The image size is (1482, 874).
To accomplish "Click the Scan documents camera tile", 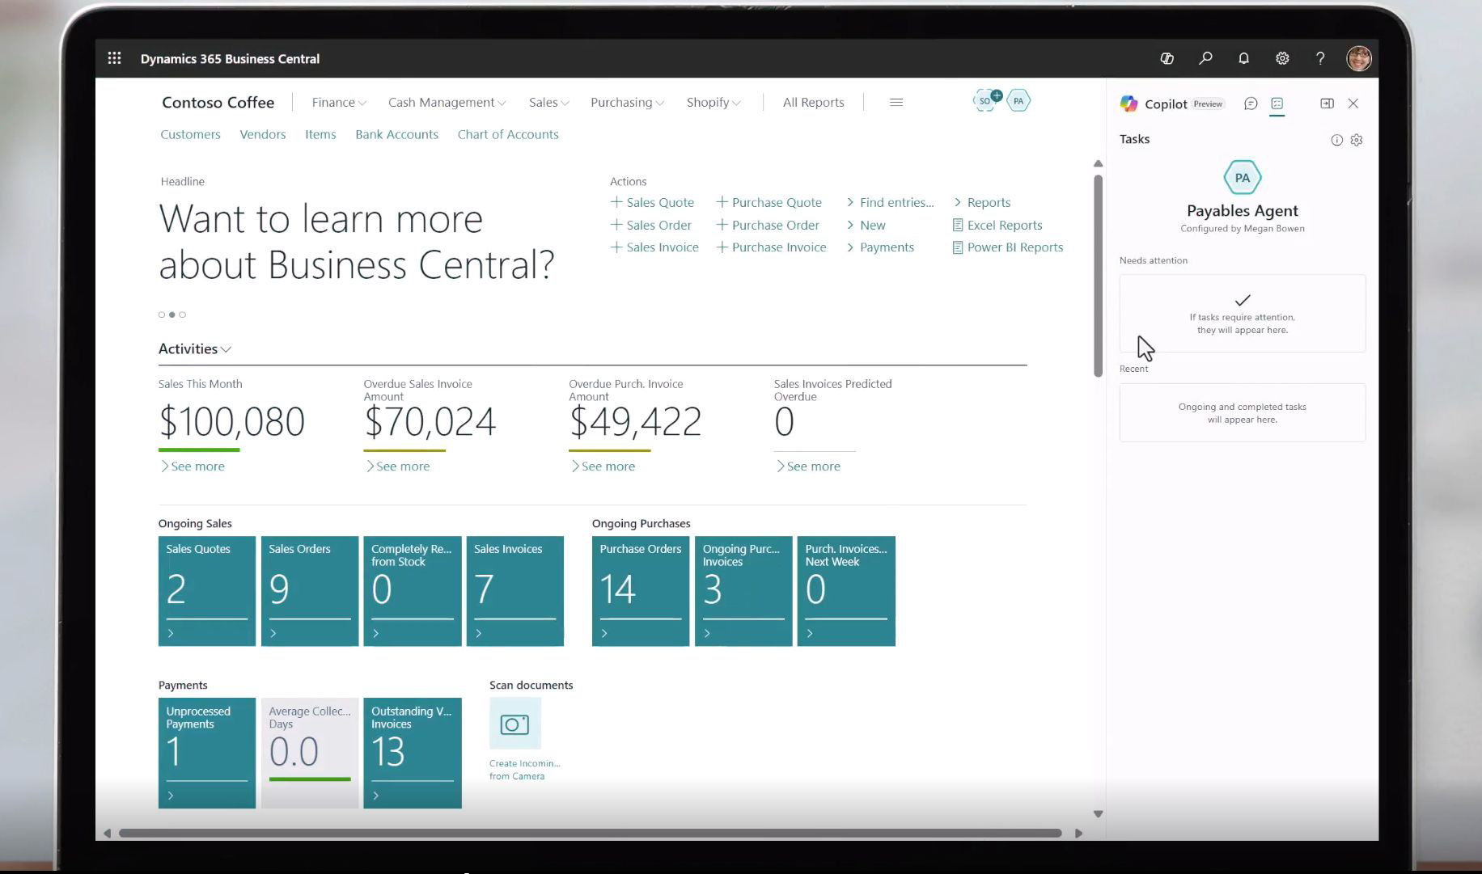I will pos(515,724).
